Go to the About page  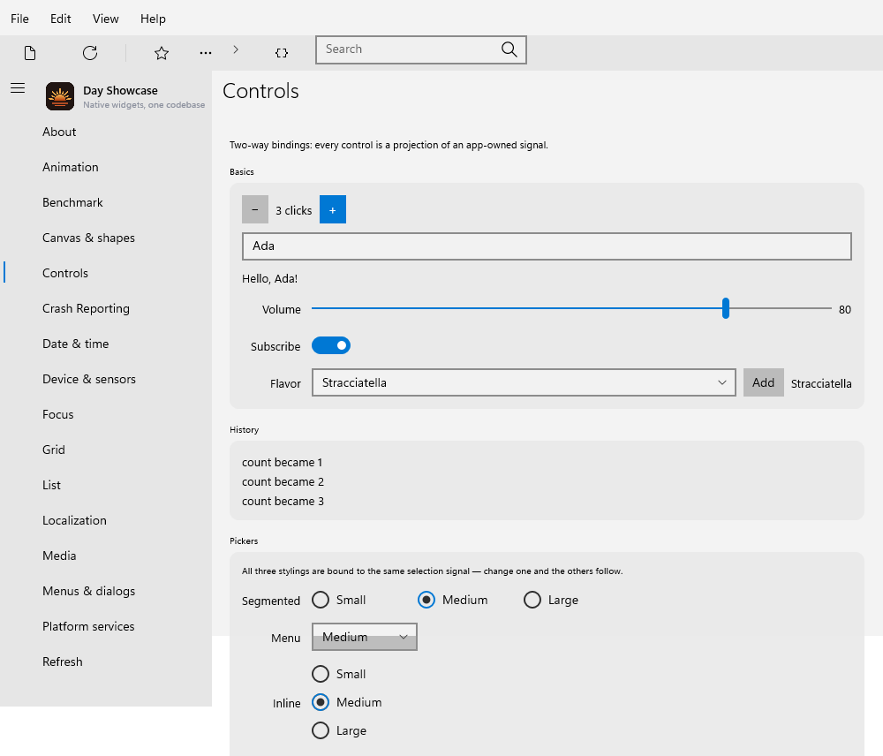(x=106, y=132)
